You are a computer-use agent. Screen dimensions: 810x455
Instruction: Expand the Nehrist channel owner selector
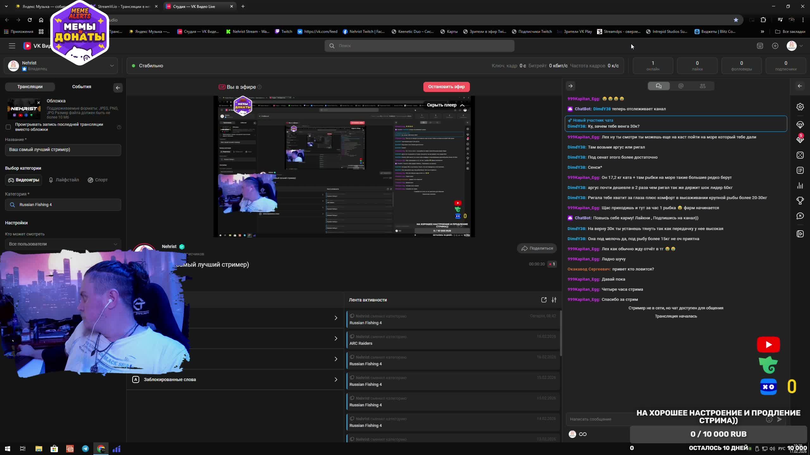click(x=112, y=66)
